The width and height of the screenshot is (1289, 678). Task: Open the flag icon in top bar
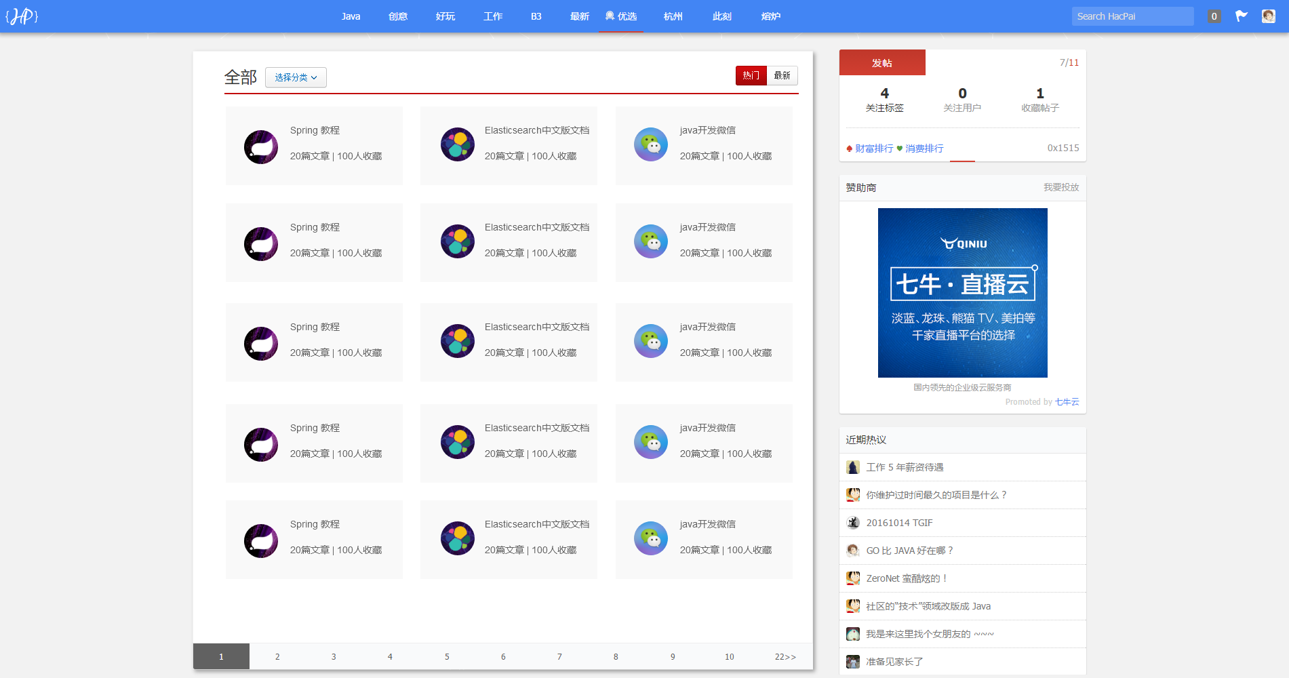(1241, 16)
